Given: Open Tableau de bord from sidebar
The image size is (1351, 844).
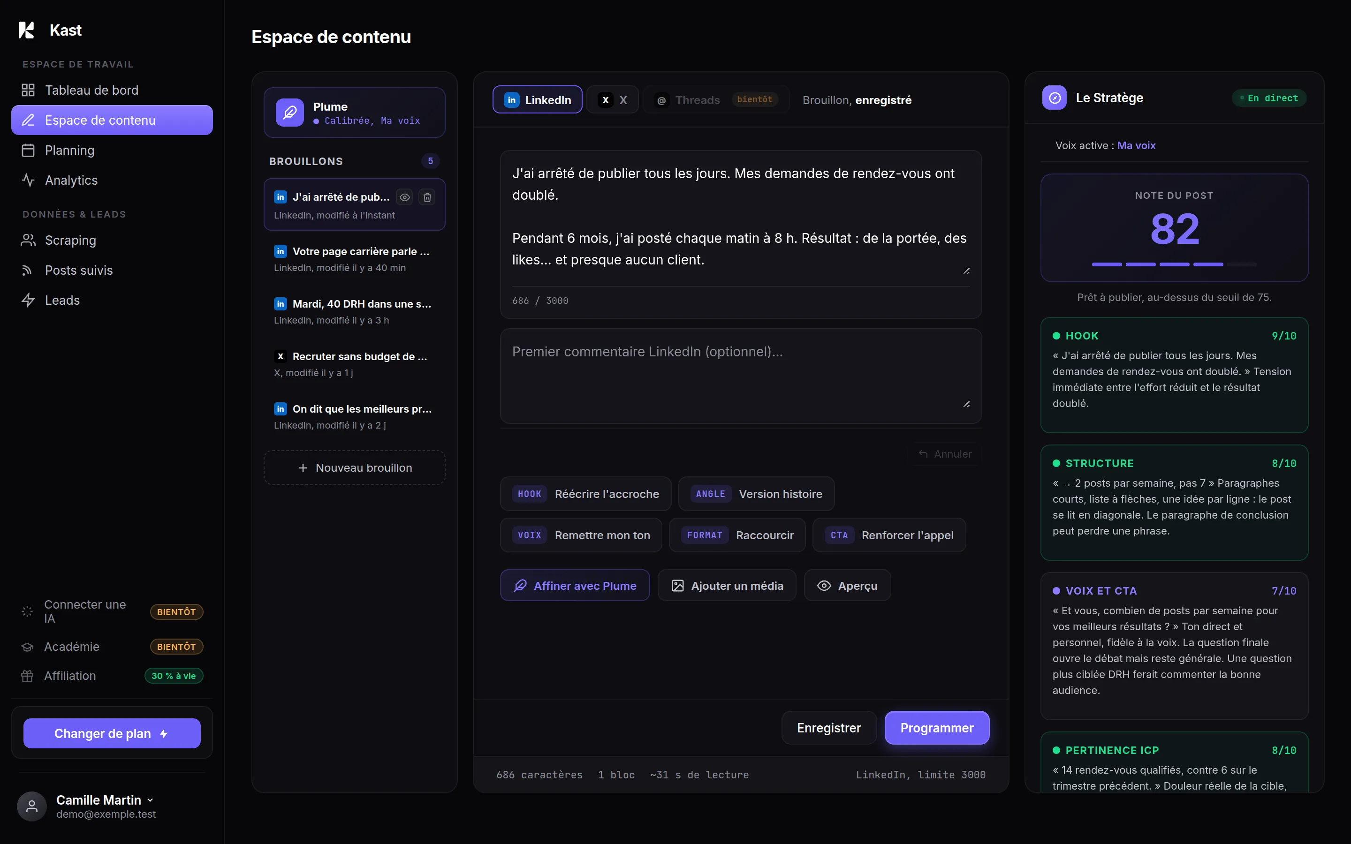Looking at the screenshot, I should pos(112,90).
